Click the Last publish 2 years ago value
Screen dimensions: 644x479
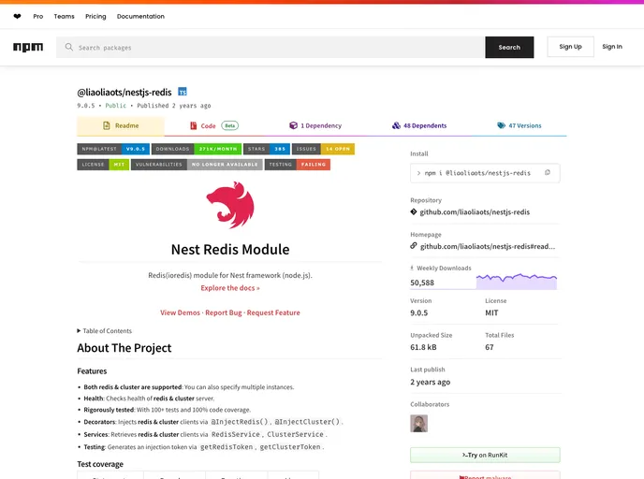pyautogui.click(x=430, y=382)
